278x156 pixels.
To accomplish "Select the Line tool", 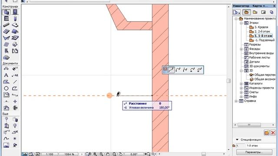I will click(15, 82).
